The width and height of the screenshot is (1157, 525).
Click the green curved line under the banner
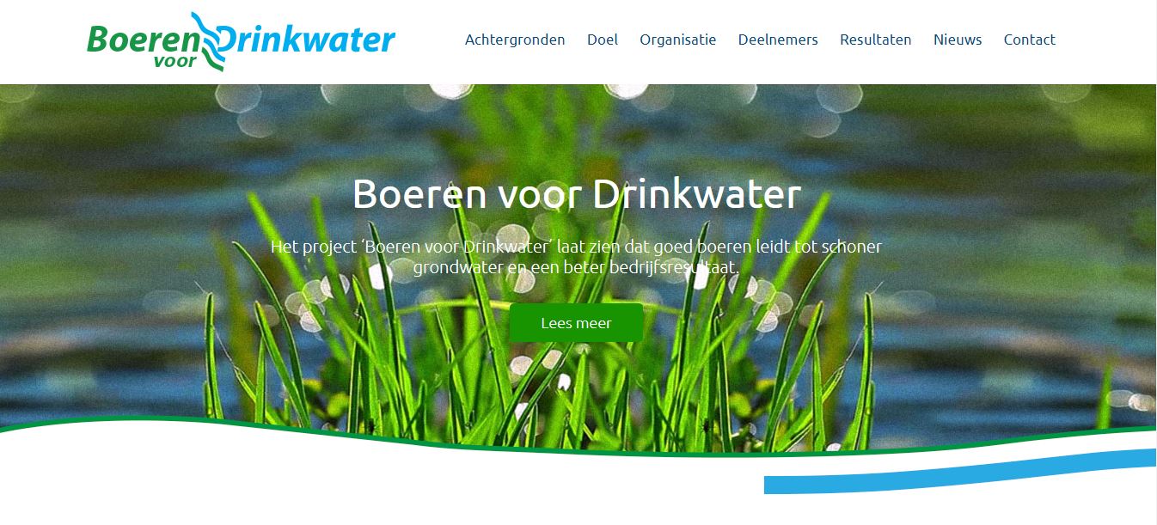pyautogui.click(x=577, y=436)
